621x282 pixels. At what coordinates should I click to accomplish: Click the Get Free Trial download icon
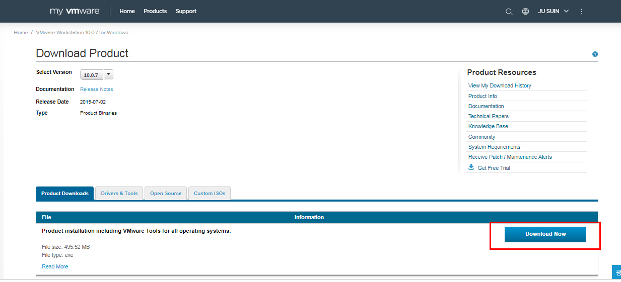pyautogui.click(x=471, y=167)
